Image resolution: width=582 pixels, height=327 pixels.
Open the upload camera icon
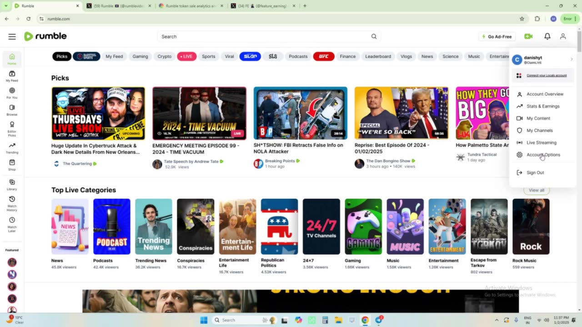(528, 36)
